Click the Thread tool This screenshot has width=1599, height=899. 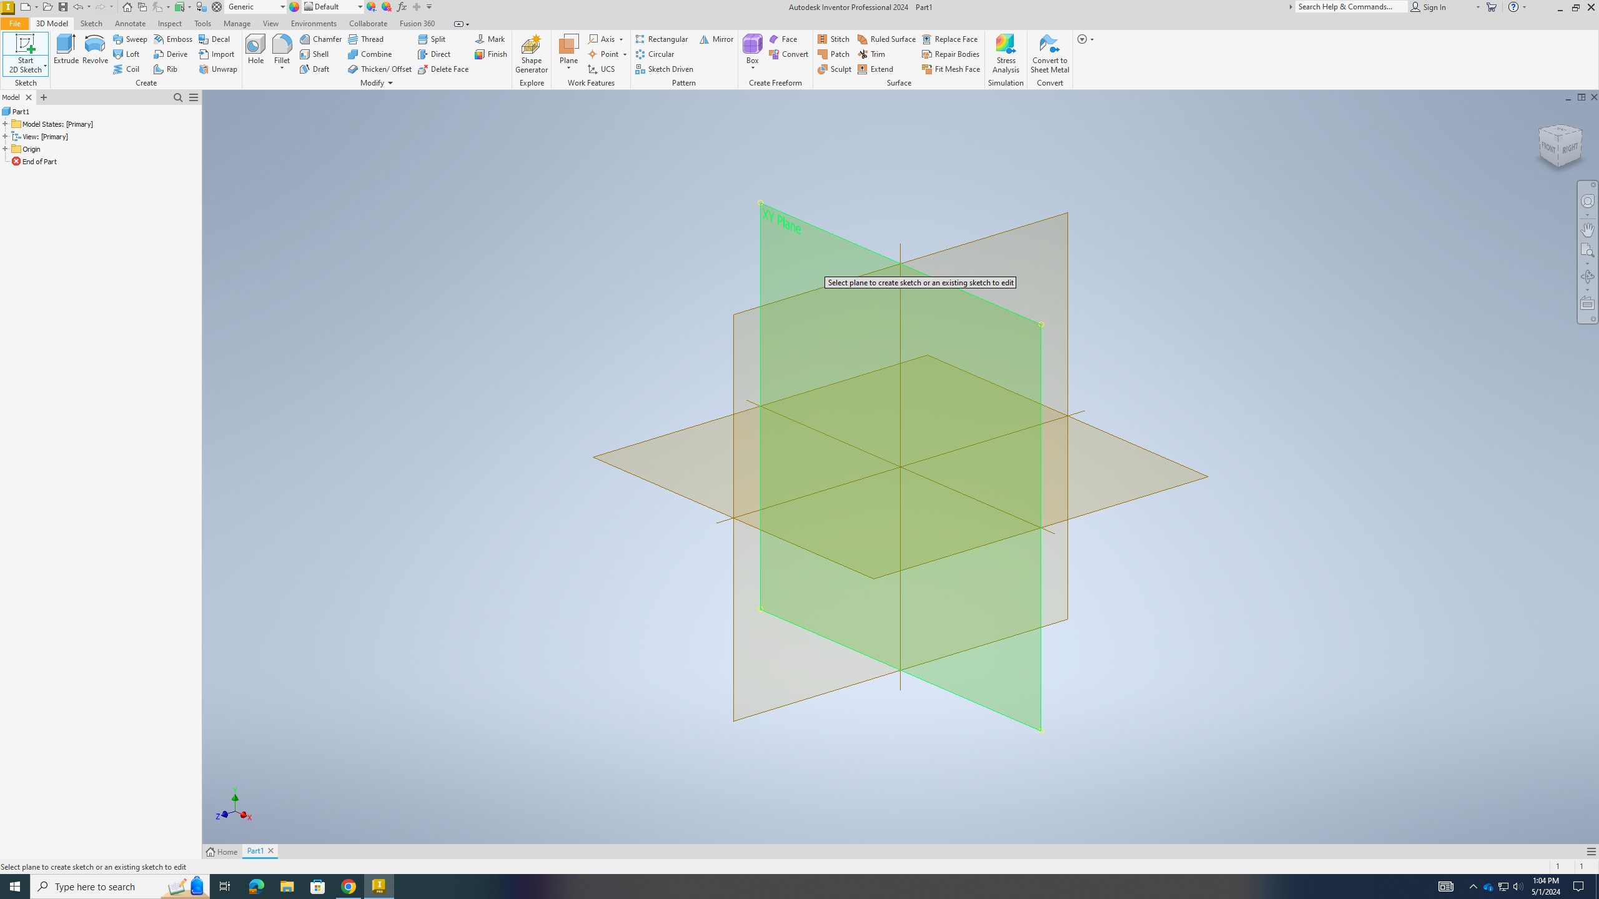[366, 39]
